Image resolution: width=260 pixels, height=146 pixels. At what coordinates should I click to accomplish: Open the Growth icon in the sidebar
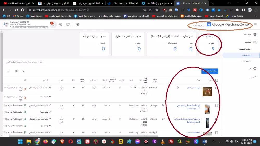coord(255,77)
